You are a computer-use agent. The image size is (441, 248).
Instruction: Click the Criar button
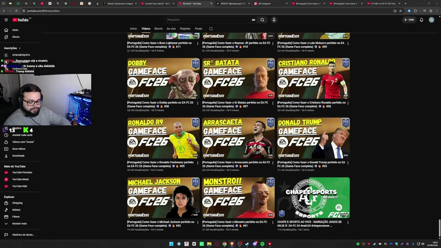[409, 20]
